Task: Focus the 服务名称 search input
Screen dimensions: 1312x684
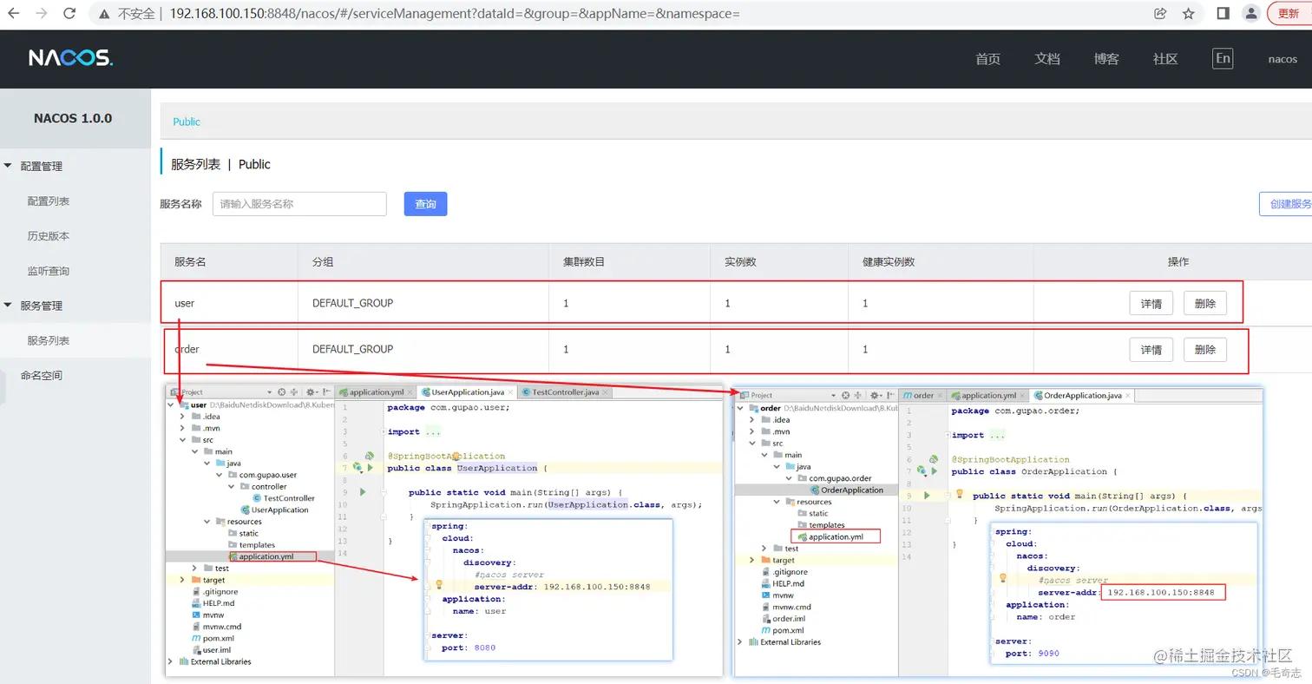Action: 299,204
